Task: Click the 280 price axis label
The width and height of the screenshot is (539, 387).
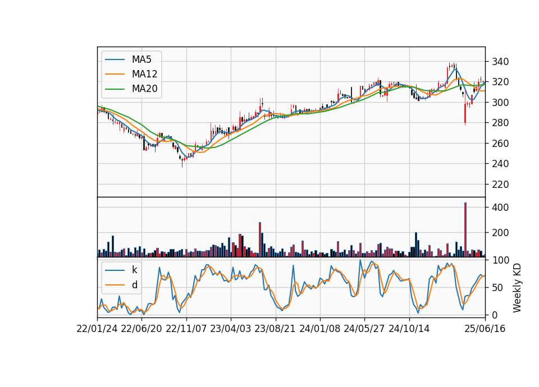Action: point(500,123)
